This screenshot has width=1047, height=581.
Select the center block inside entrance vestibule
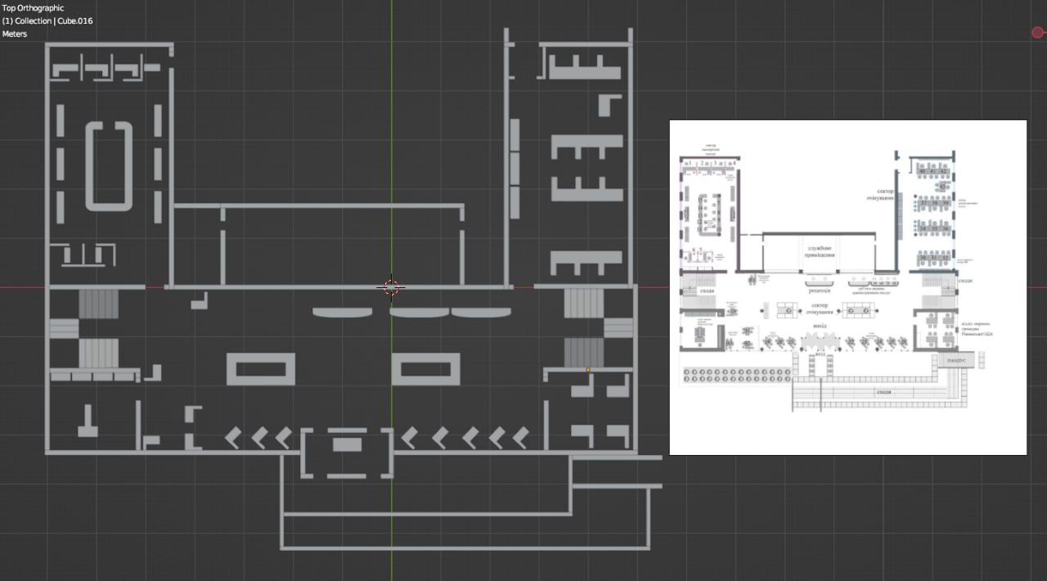click(347, 444)
